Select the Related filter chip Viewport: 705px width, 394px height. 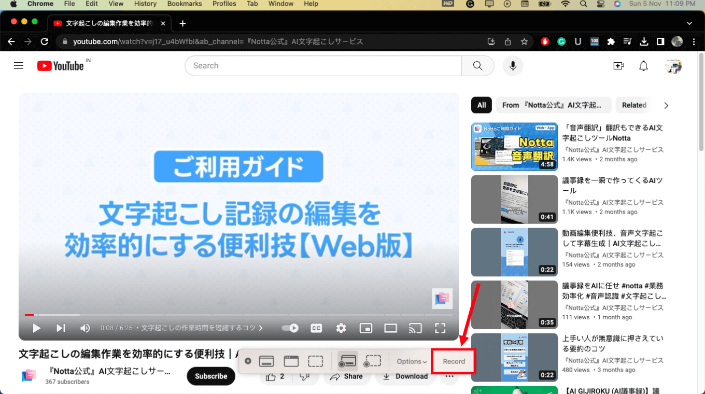pyautogui.click(x=634, y=105)
